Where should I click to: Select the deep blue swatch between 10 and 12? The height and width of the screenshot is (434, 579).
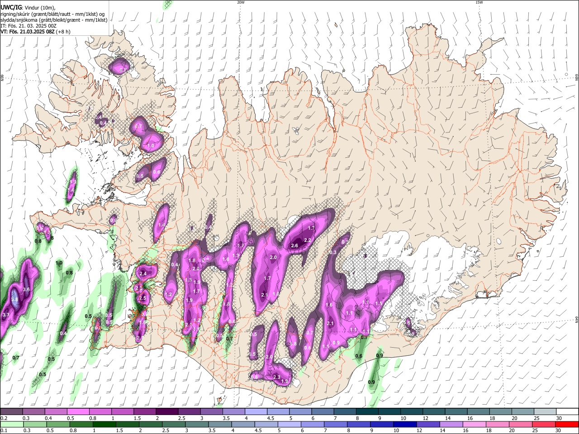point(405,424)
